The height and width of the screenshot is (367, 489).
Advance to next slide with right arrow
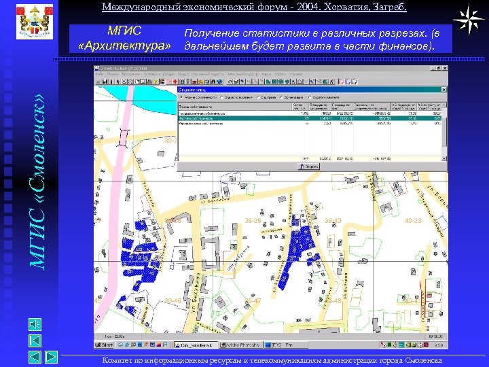pos(51,357)
